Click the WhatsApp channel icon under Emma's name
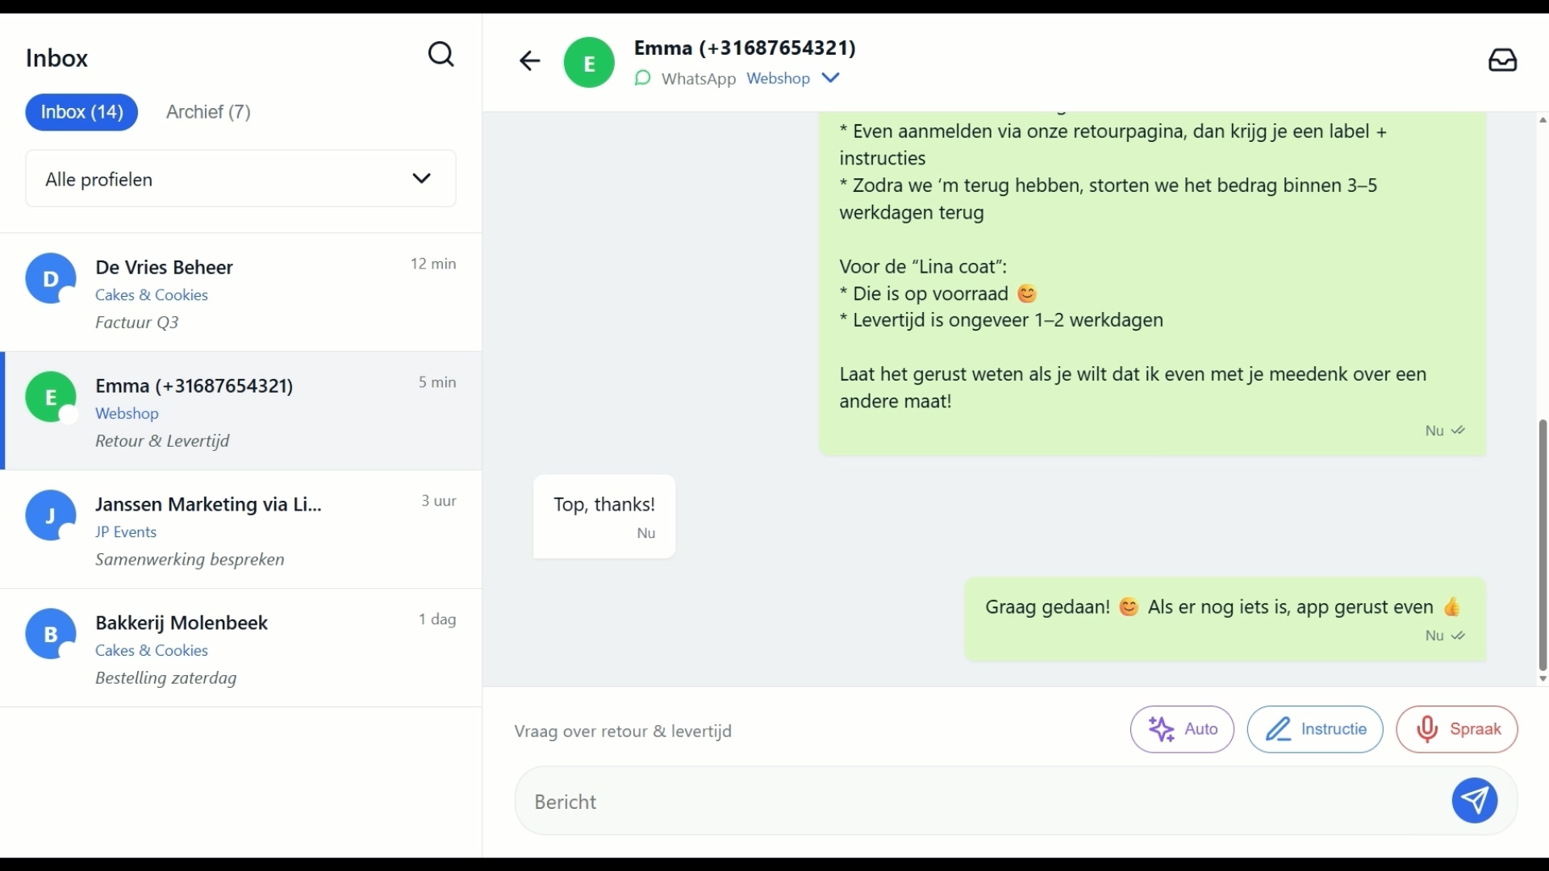The image size is (1549, 871). click(642, 78)
